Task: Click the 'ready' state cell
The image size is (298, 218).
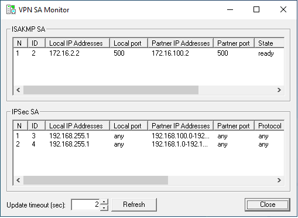Action: [266, 53]
